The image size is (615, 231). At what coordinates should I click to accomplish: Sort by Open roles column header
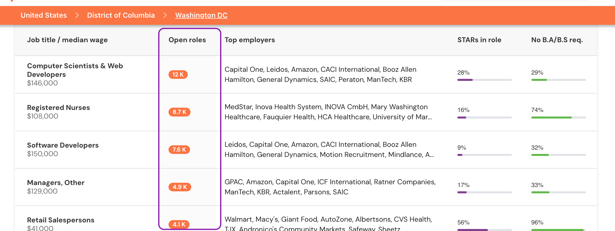point(187,40)
